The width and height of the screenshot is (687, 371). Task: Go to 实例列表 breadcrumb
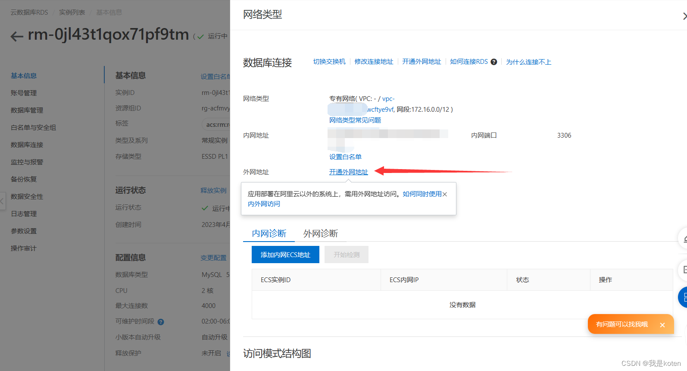[72, 13]
